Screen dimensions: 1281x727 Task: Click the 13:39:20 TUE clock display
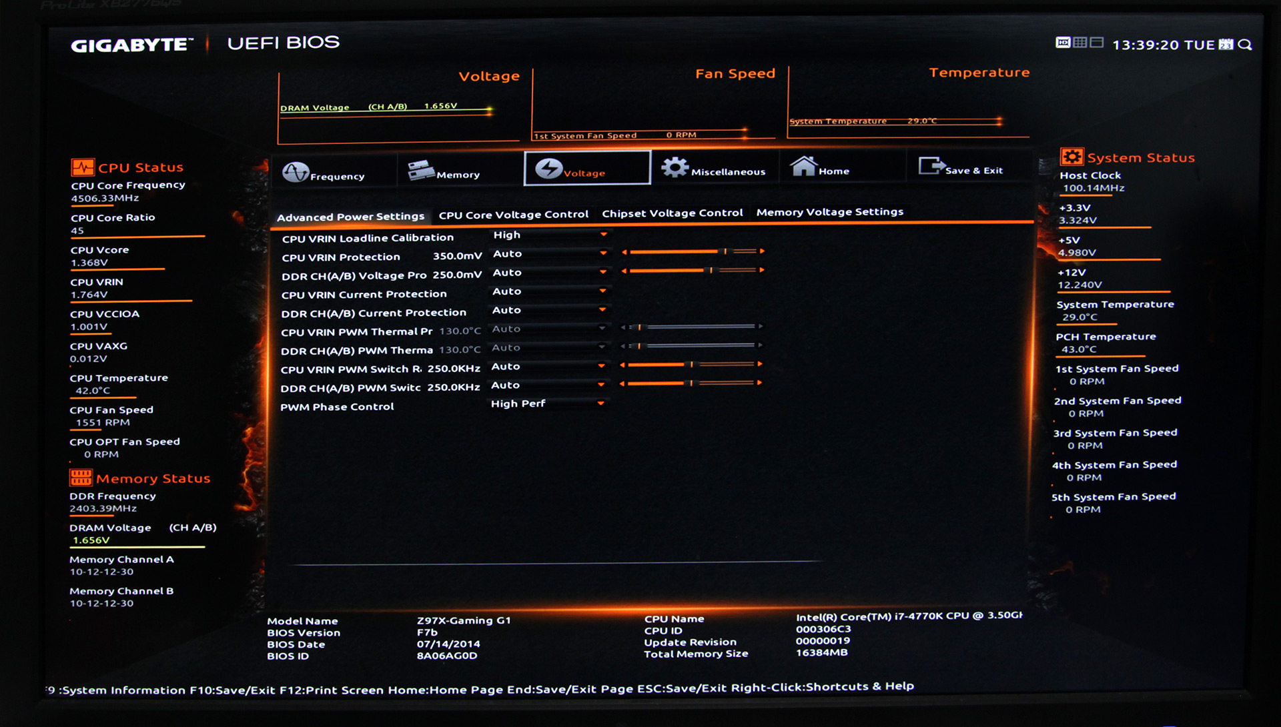coord(1164,45)
